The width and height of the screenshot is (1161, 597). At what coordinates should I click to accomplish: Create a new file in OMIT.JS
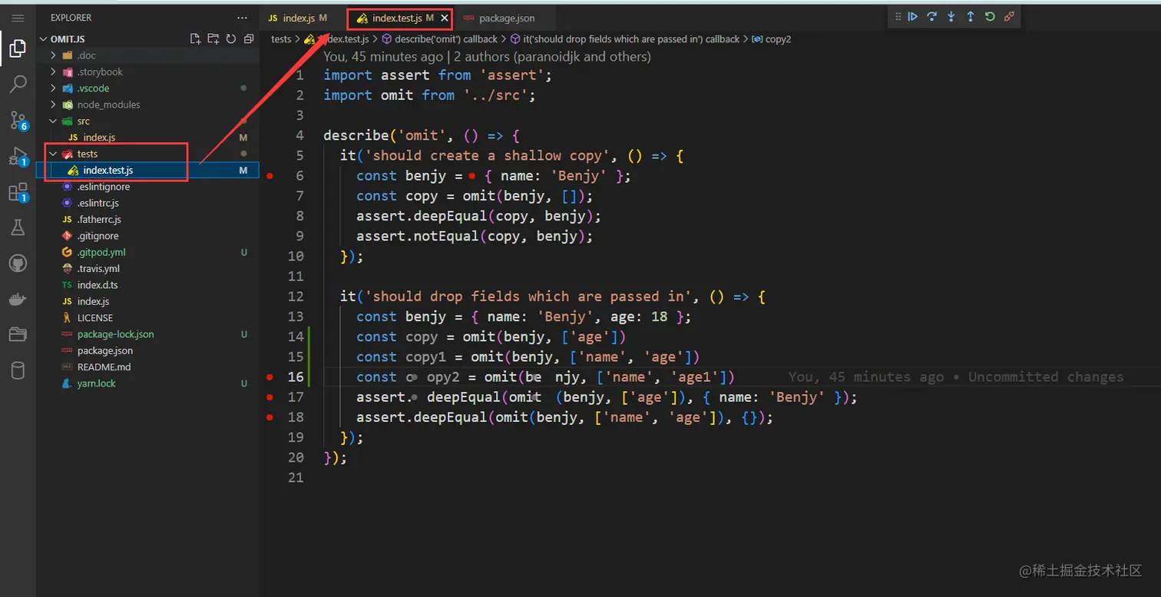coord(195,38)
